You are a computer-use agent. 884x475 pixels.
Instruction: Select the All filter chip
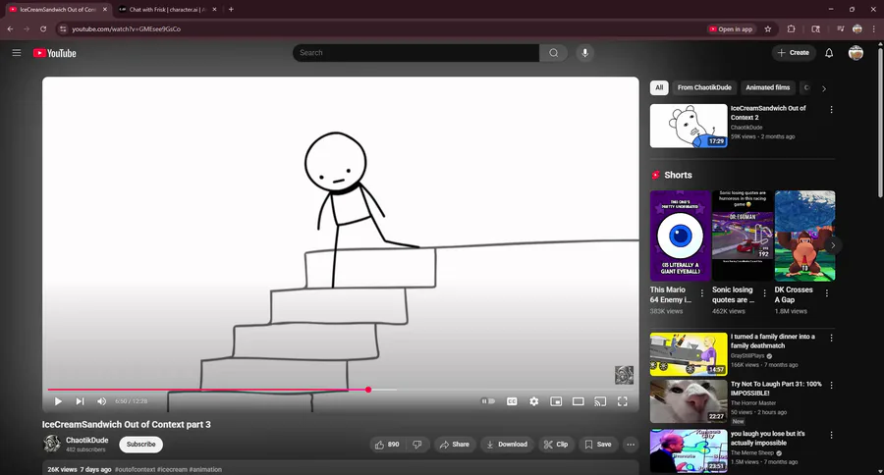pyautogui.click(x=659, y=88)
